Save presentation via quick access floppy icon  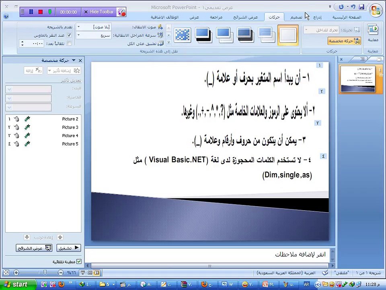(x=361, y=7)
